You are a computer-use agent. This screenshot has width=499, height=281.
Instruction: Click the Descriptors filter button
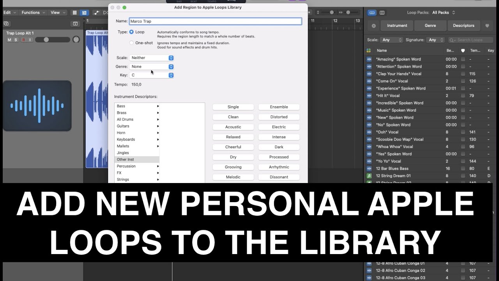click(464, 26)
